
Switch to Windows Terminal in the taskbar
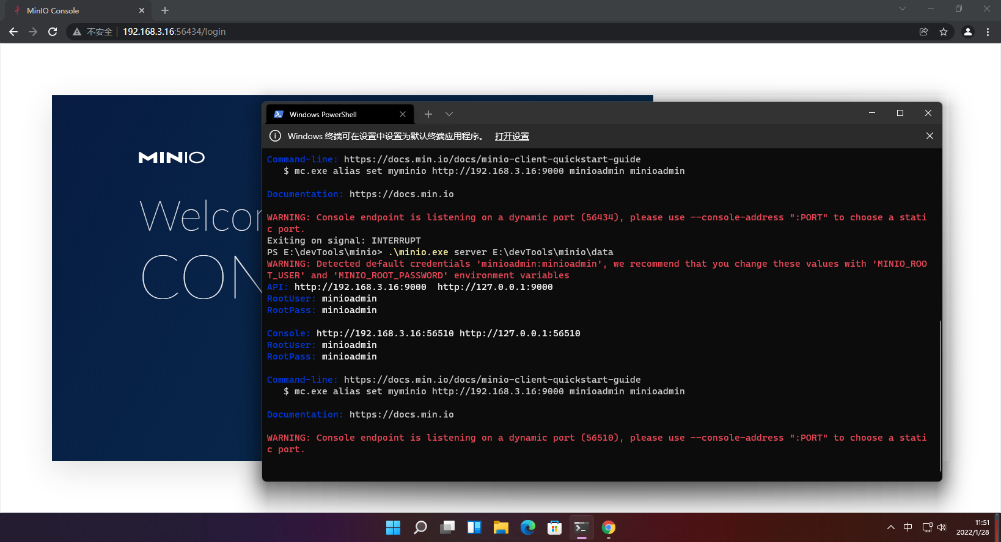tap(582, 527)
